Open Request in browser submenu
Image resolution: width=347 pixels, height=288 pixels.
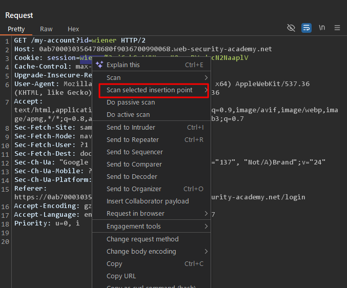151,214
